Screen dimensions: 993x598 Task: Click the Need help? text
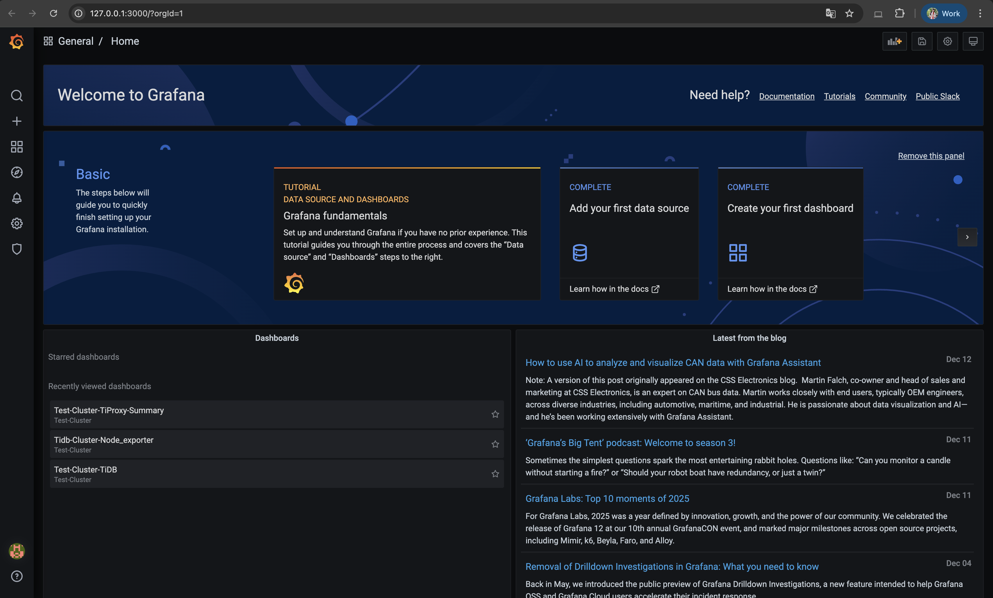pos(719,95)
